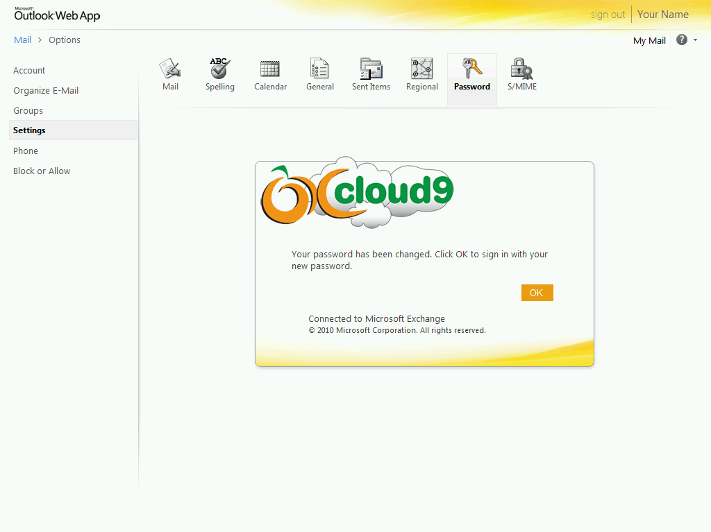
Task: Open the Calendar settings icon
Action: [x=270, y=69]
